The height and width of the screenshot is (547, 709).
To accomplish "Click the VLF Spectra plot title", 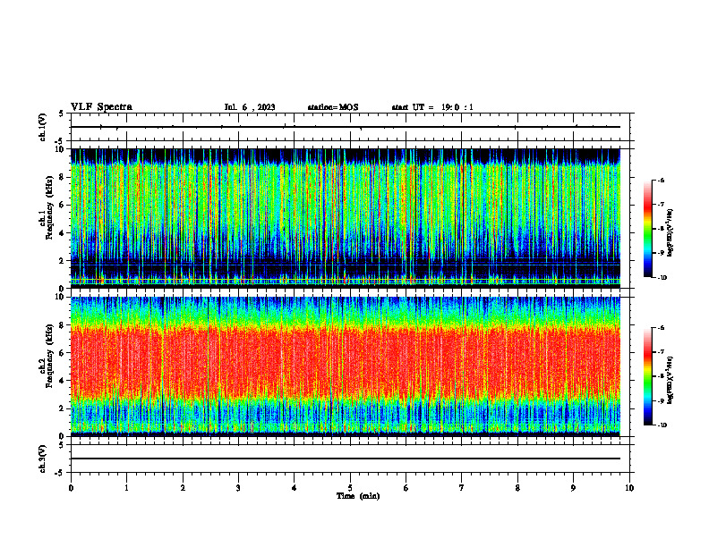I will 101,107.
